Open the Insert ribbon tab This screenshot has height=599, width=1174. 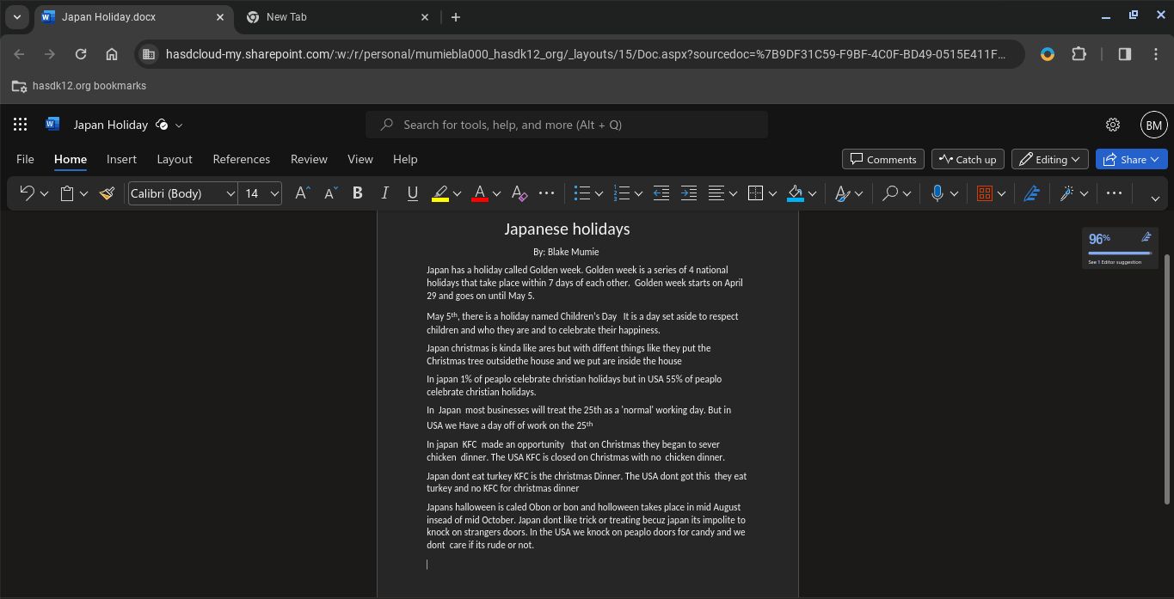tap(121, 159)
